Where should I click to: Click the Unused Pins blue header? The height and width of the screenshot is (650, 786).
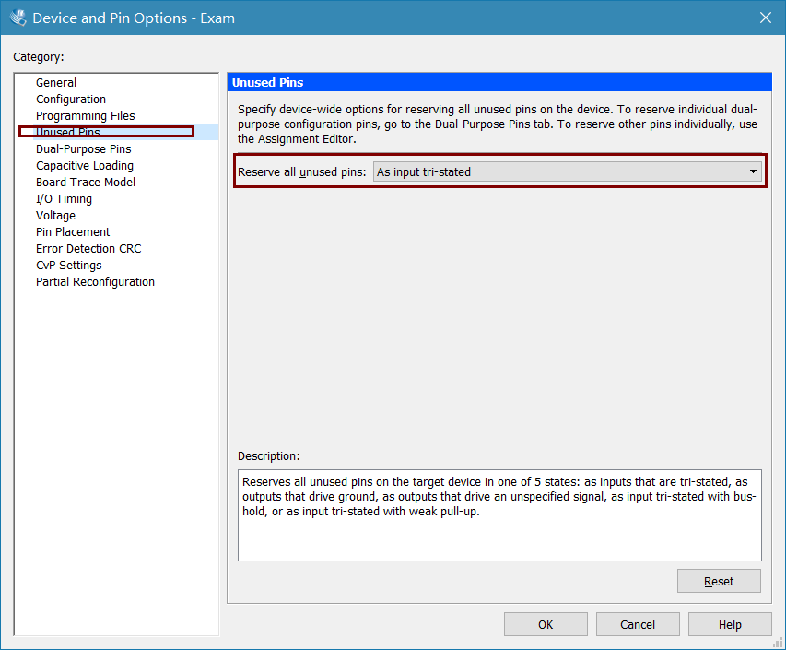pos(499,82)
